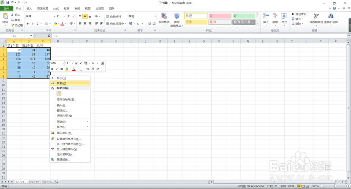Click ribbon font color red A icon
Viewport: 351px width, 189px height.
pos(62,24)
